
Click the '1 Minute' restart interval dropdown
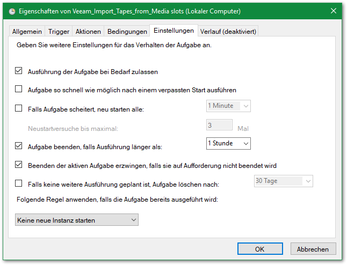pyautogui.click(x=228, y=106)
